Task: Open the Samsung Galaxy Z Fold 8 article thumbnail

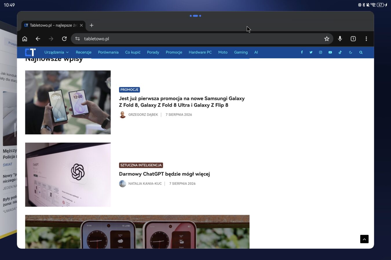Action: [68, 102]
